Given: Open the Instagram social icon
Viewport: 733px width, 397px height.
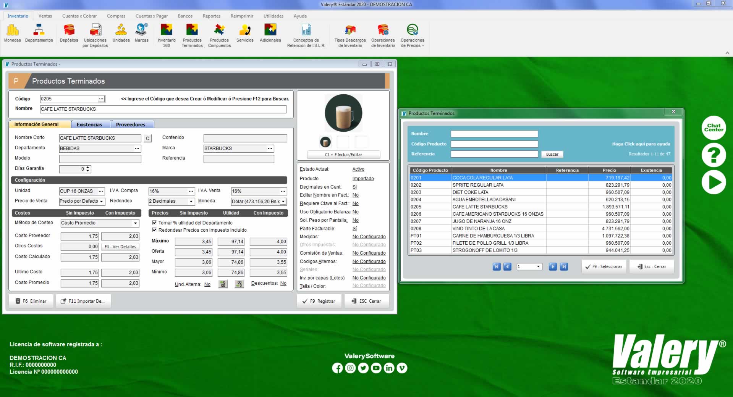Looking at the screenshot, I should [x=351, y=368].
